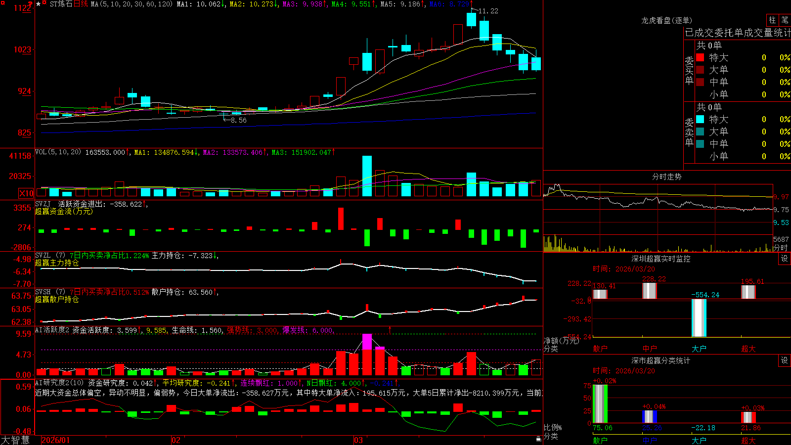The image size is (791, 445).
Task: Click the 9.97 price on intraday chart
Action: click(781, 197)
